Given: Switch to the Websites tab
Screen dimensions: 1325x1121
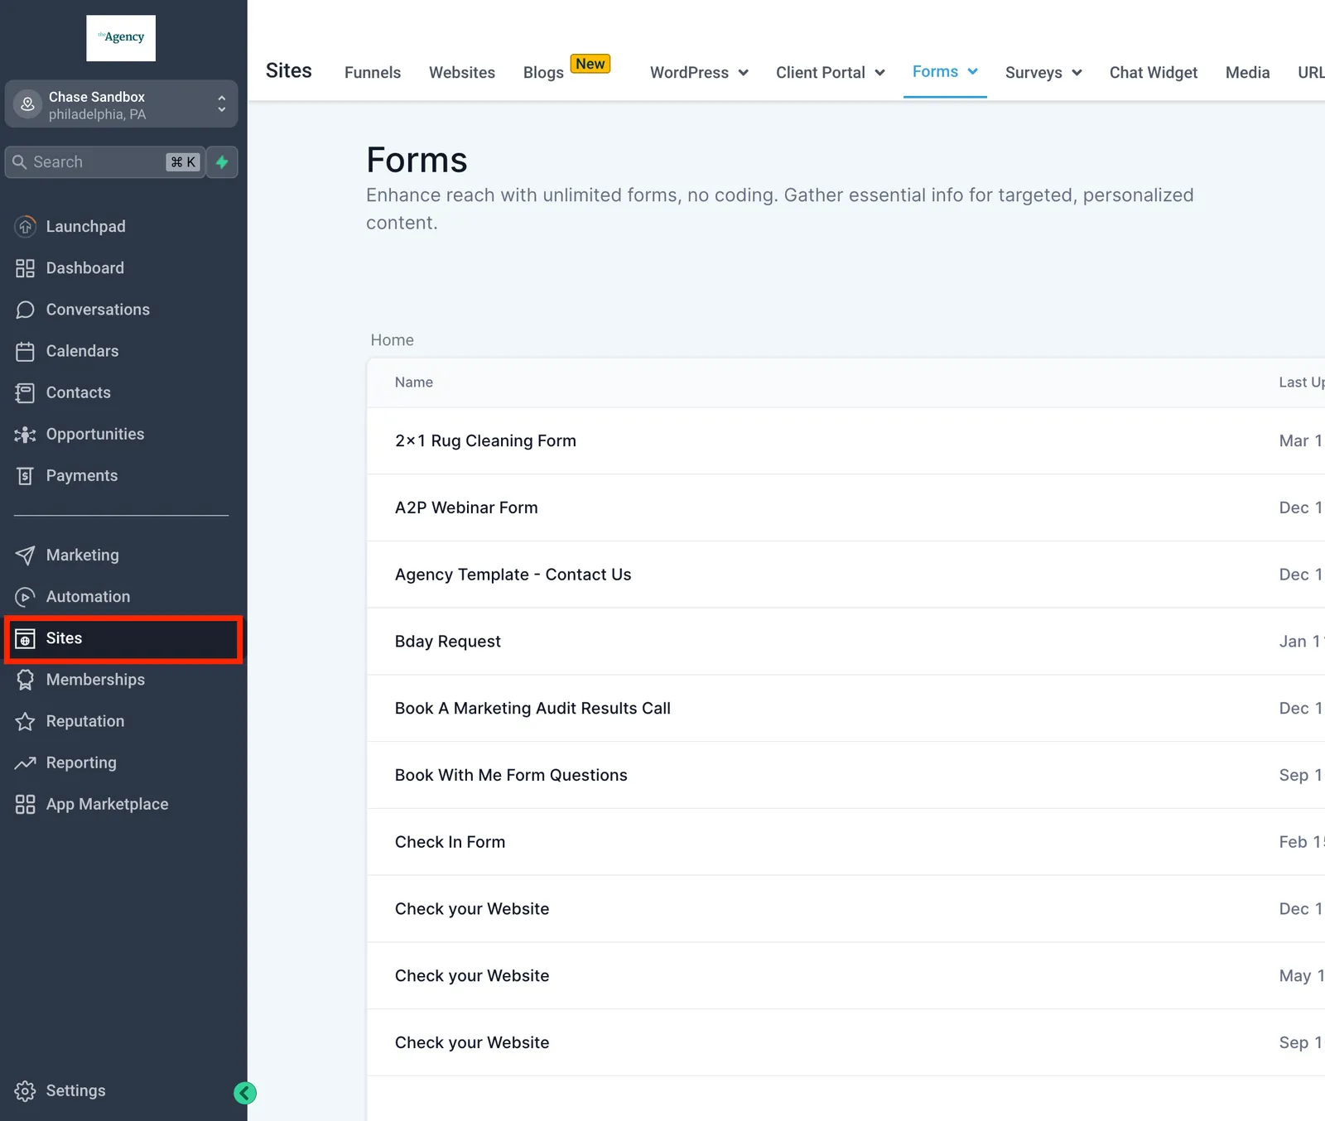Looking at the screenshot, I should coord(462,73).
